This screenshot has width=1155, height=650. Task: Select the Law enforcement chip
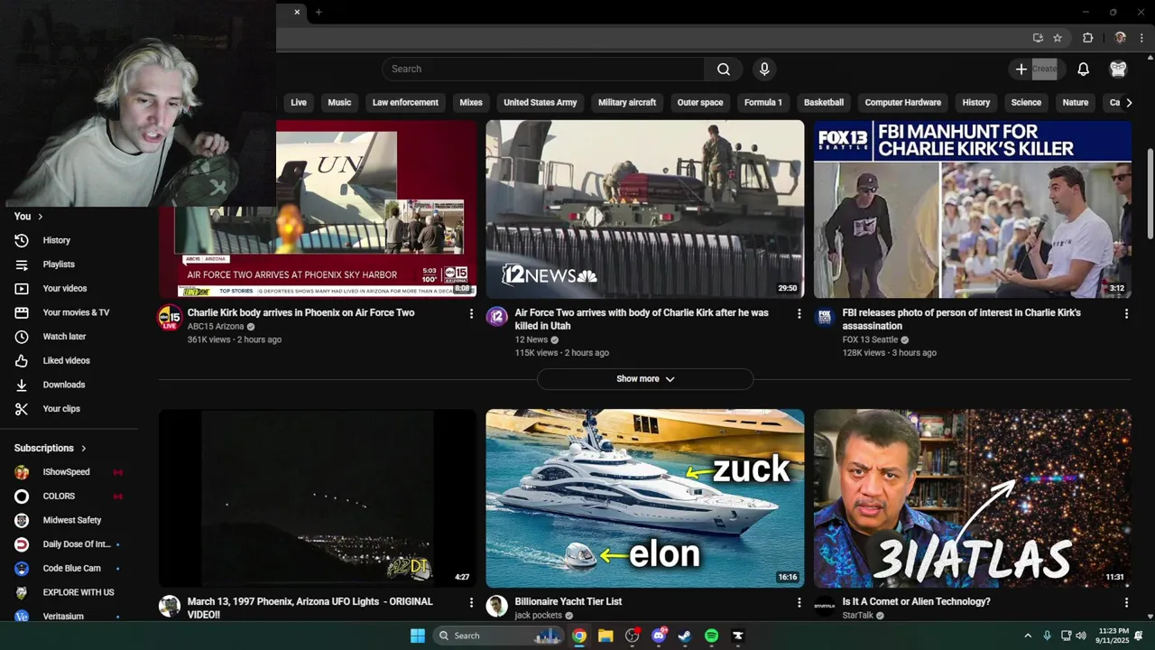pos(405,102)
